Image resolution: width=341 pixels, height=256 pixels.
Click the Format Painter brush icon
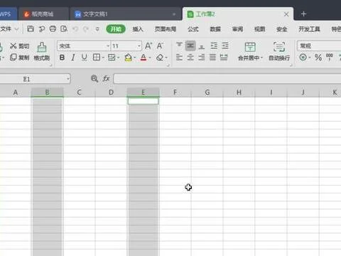42,47
